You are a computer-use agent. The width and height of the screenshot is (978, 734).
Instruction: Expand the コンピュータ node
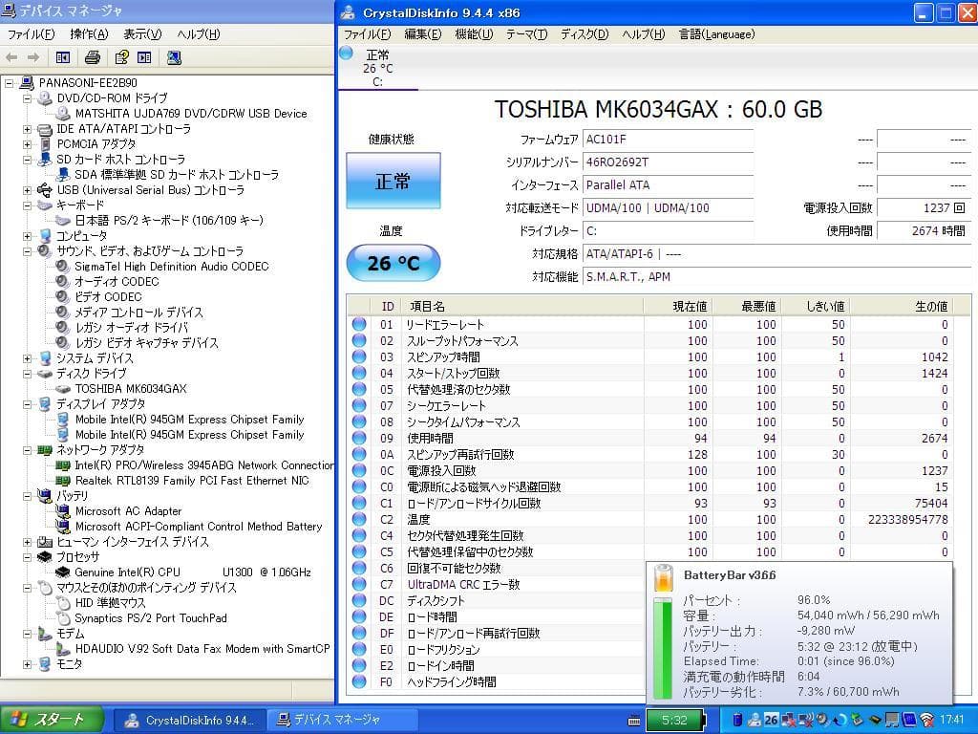[27, 236]
